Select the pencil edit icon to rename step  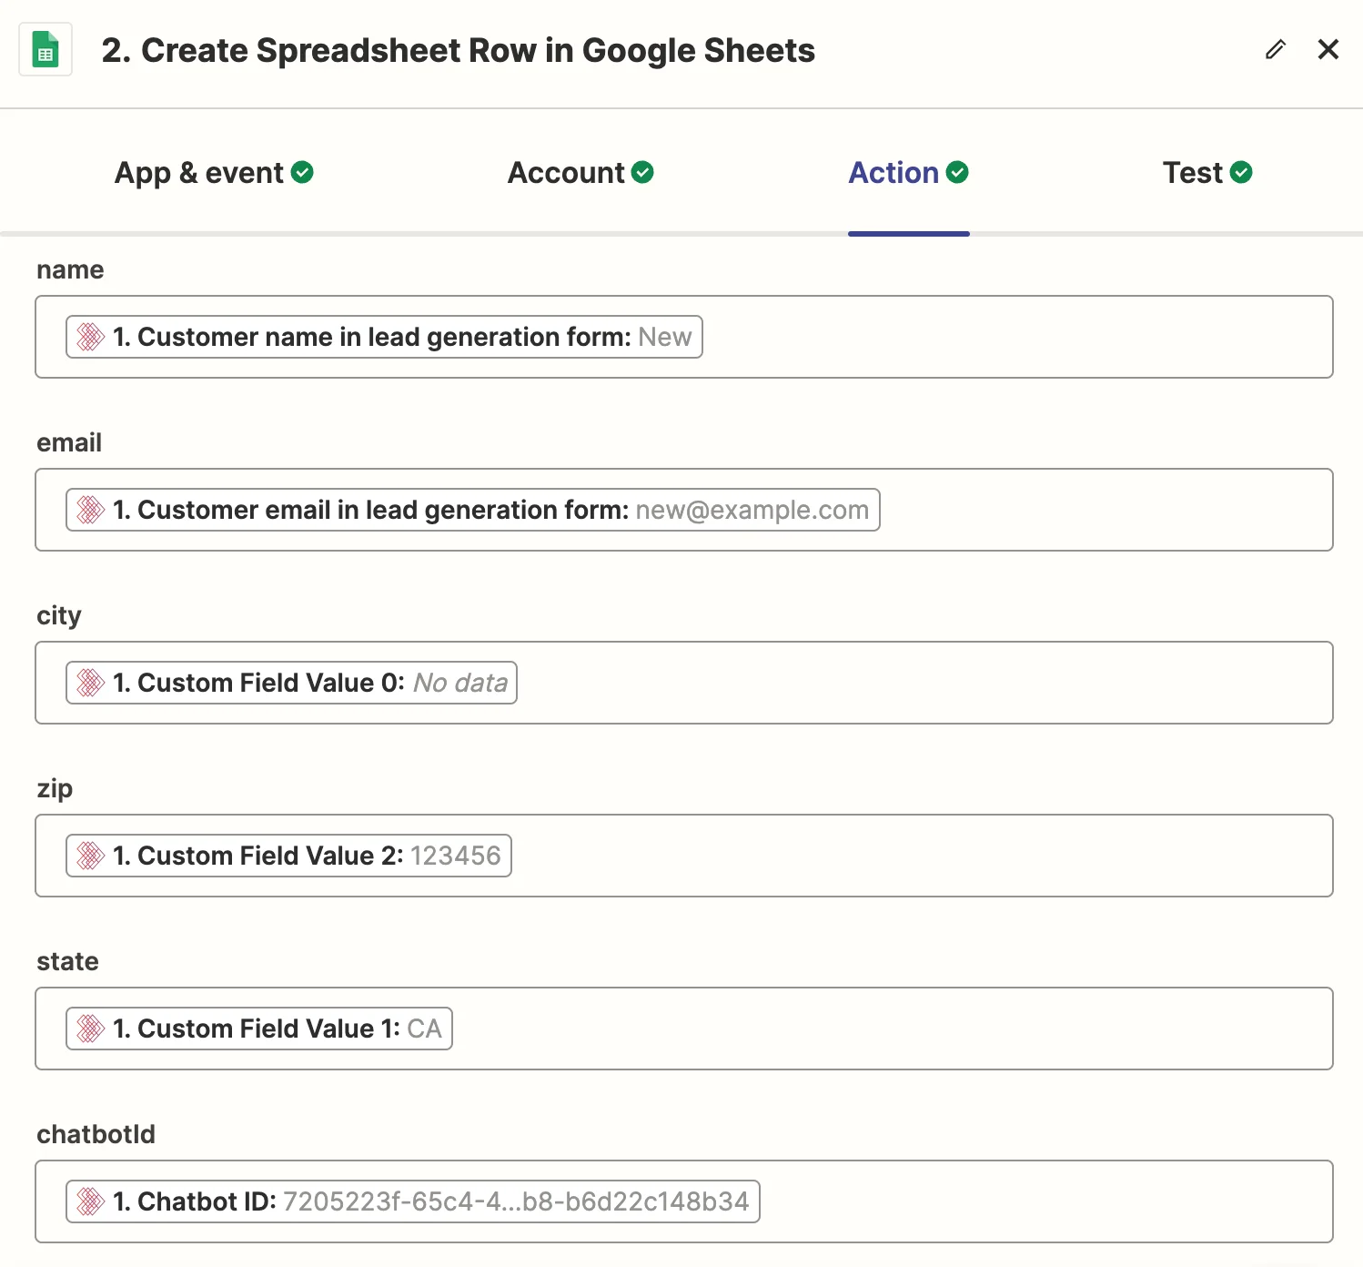pyautogui.click(x=1276, y=50)
